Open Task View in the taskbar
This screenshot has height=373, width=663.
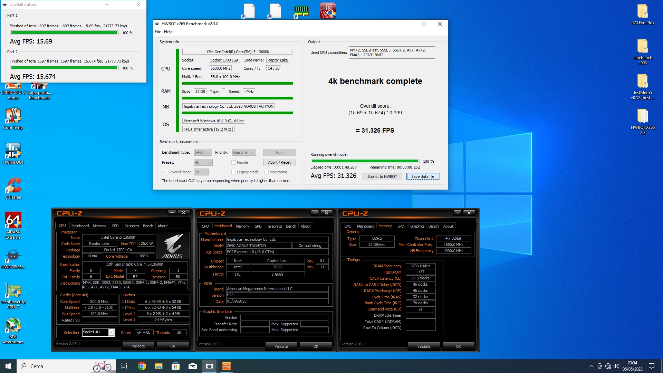coord(124,366)
